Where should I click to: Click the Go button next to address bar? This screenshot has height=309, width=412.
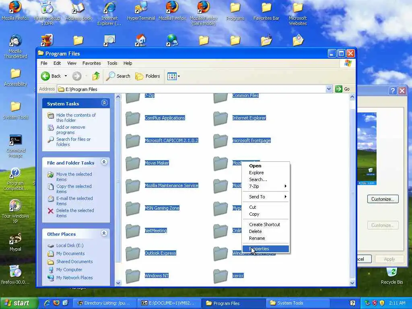342,89
